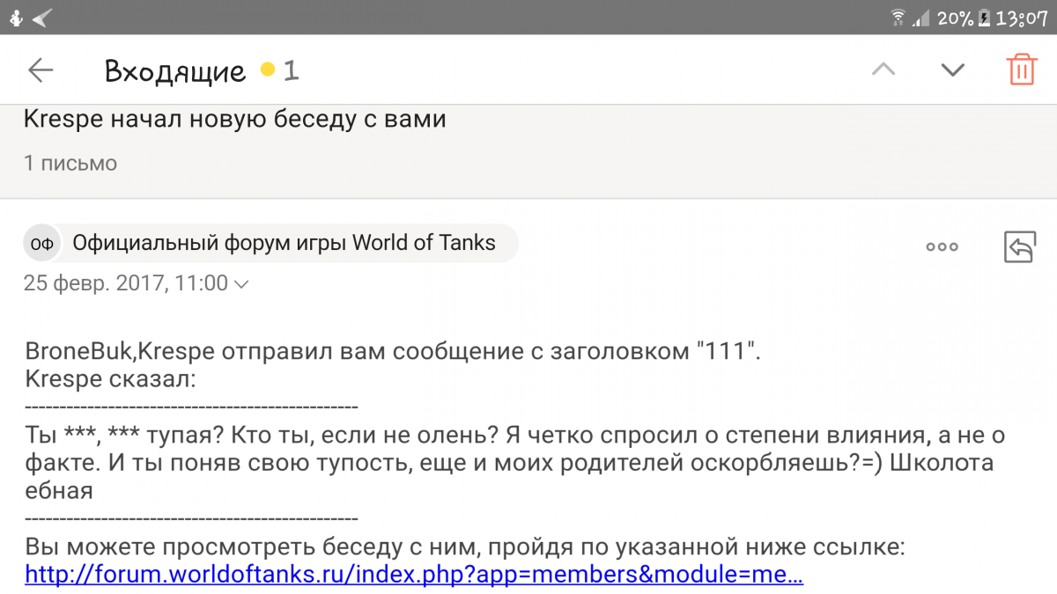Image resolution: width=1057 pixels, height=594 pixels.
Task: Open three-dot more options menu
Action: click(942, 247)
